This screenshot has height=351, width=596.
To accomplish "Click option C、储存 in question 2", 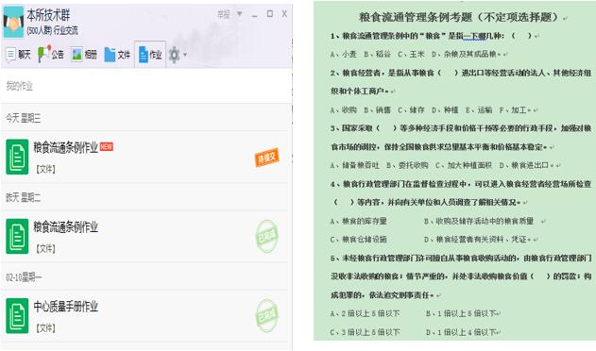I will tap(411, 110).
